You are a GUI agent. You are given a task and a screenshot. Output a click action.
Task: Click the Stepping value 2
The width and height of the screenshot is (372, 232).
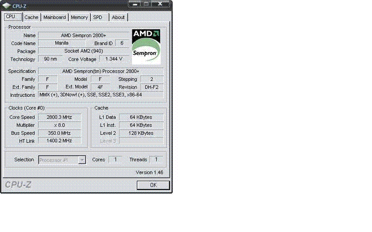click(152, 79)
